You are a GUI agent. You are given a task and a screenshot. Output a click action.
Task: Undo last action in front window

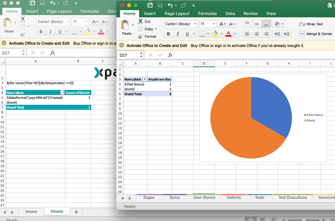tap(170, 5)
